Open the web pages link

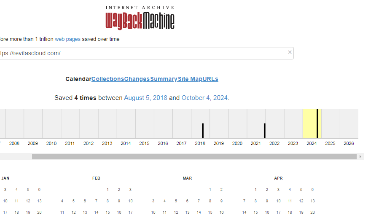point(67,39)
